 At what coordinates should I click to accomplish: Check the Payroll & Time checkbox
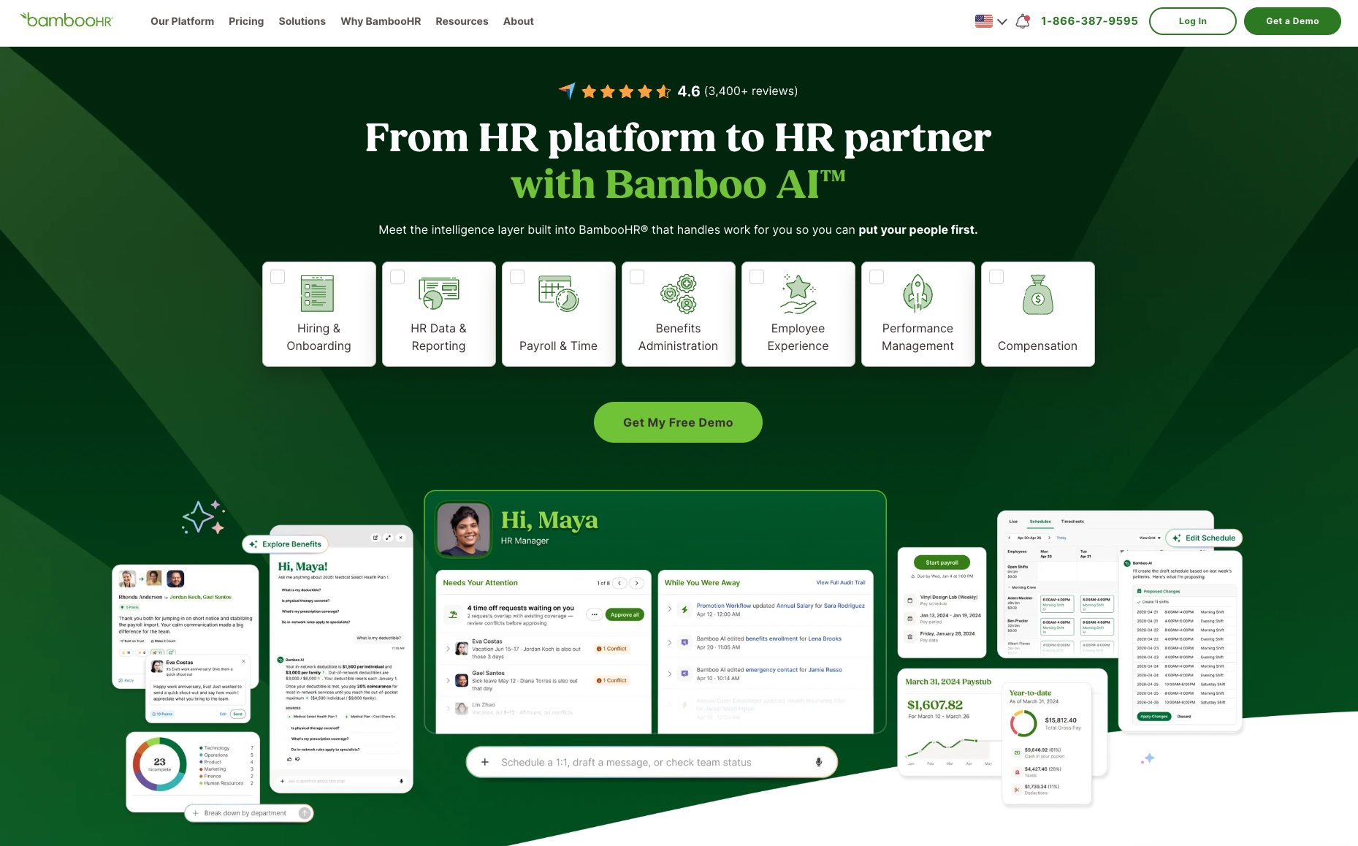point(517,277)
